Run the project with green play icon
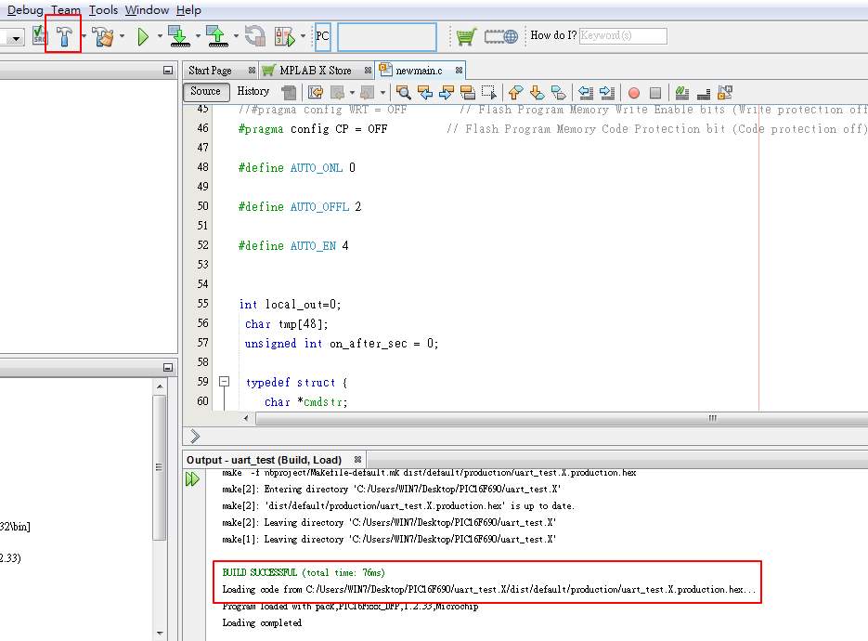Viewport: 868px width, 641px height. pyautogui.click(x=143, y=36)
